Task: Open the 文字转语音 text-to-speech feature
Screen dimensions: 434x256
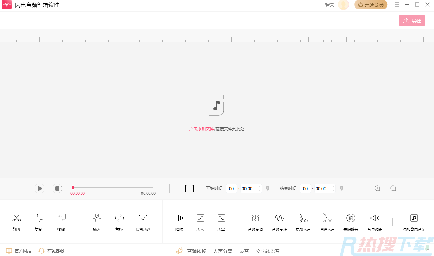Action: pyautogui.click(x=268, y=251)
